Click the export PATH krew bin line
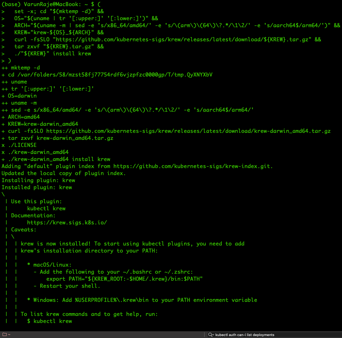Image resolution: width=342 pixels, height=338 pixels. coord(124,279)
